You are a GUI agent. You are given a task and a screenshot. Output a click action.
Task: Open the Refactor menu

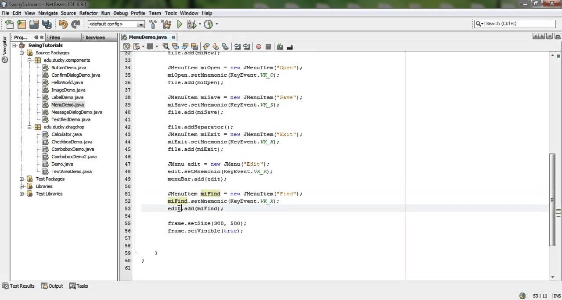tap(88, 13)
